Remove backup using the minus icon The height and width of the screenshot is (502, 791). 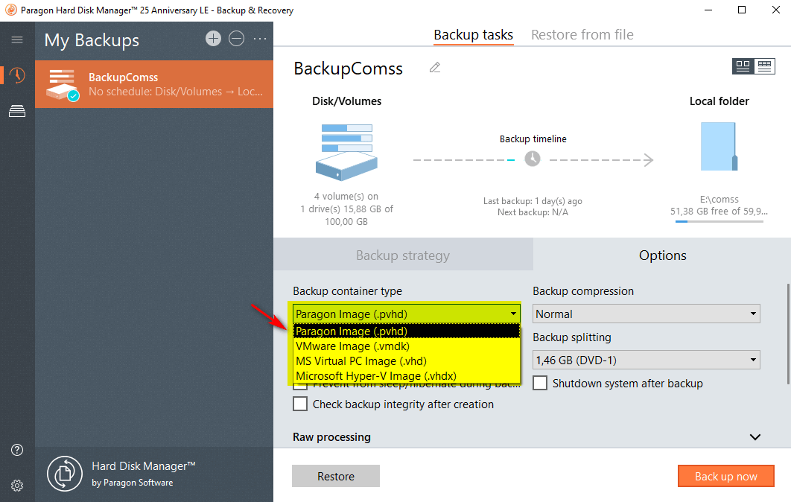pos(236,39)
